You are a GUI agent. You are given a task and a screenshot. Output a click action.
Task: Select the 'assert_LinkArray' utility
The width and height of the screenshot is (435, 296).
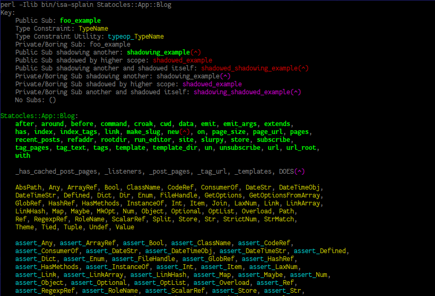pos(93,275)
